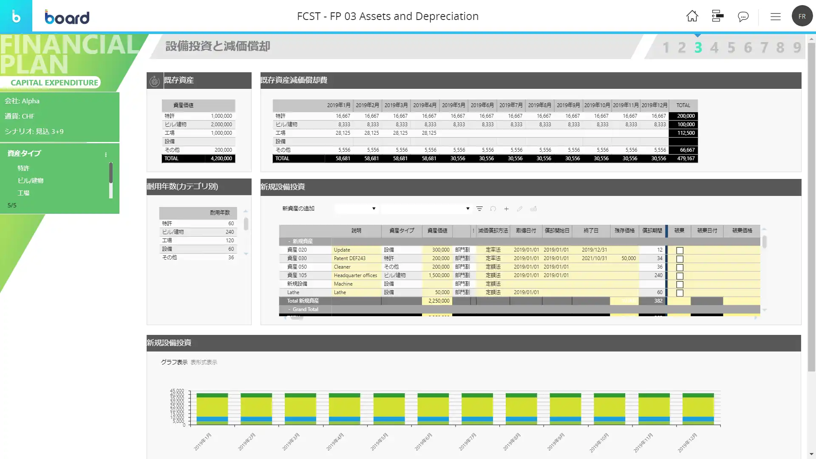Collapse the 新規資産 group row
This screenshot has width=816, height=459.
(x=289, y=241)
